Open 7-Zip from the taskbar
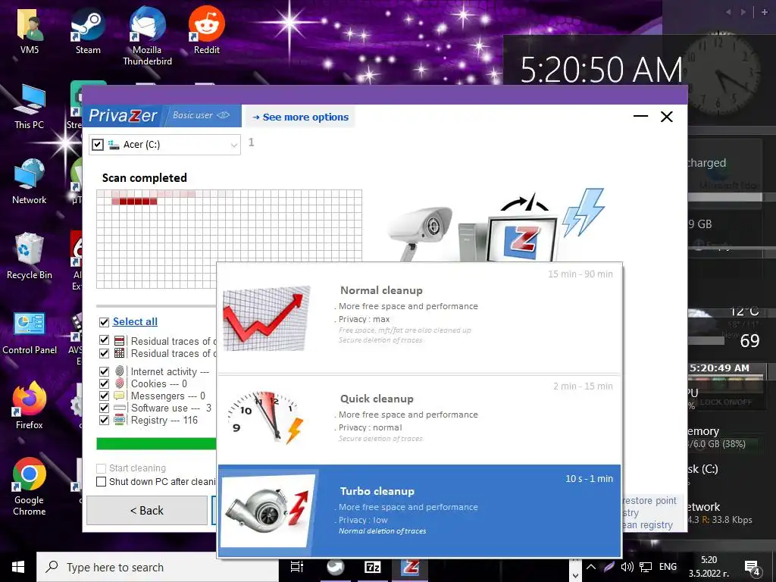This screenshot has height=582, width=776. coord(372,567)
